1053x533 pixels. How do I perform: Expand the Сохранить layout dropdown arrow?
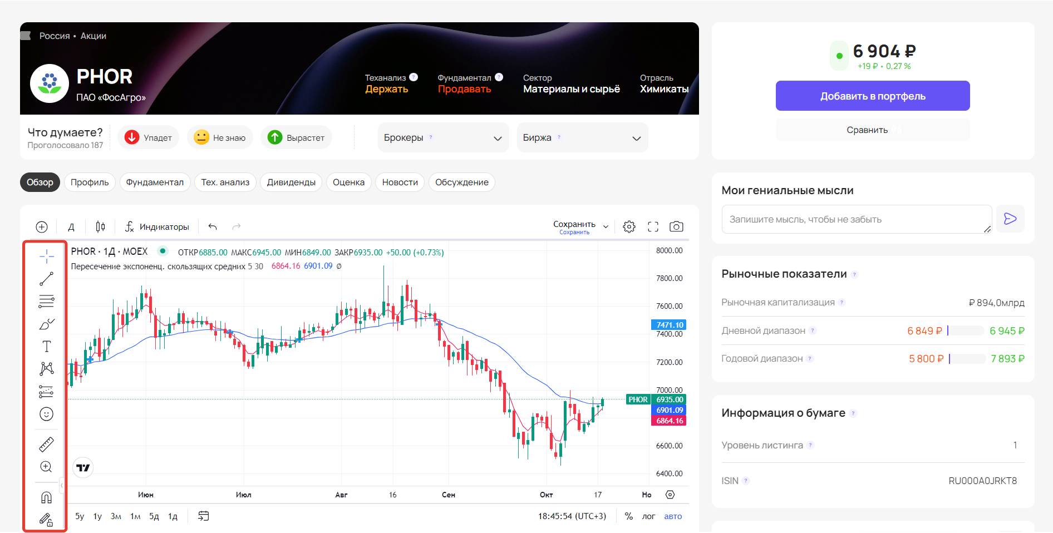(606, 226)
